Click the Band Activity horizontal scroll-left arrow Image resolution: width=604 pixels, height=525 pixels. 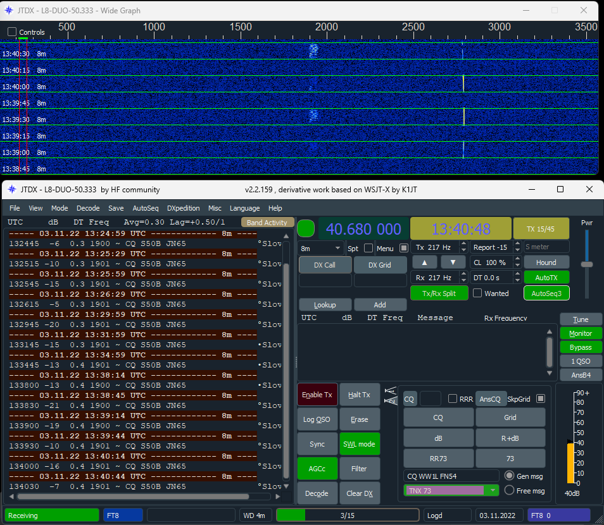pos(11,497)
